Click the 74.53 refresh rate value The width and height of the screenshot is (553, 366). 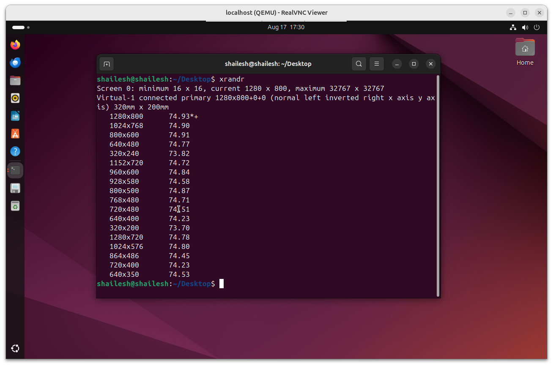pos(179,275)
